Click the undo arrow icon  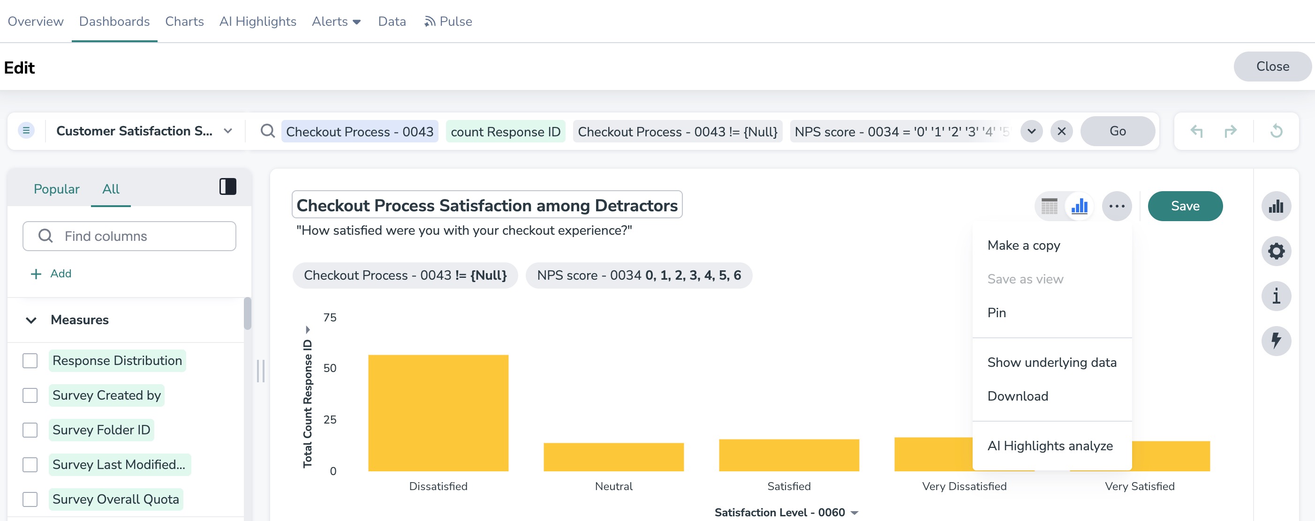[1196, 132]
